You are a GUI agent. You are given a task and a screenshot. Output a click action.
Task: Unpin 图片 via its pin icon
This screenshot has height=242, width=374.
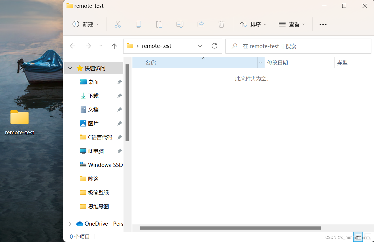(x=119, y=124)
